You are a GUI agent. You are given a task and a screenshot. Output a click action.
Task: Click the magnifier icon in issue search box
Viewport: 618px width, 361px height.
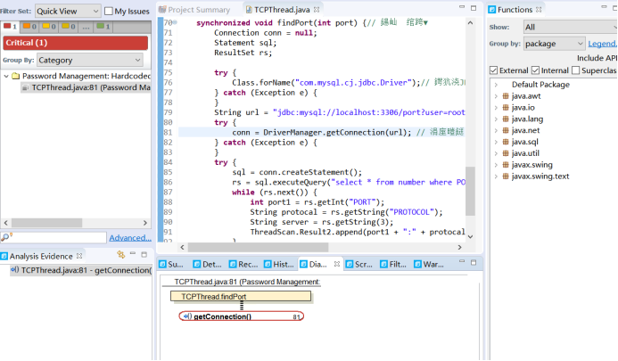6,237
